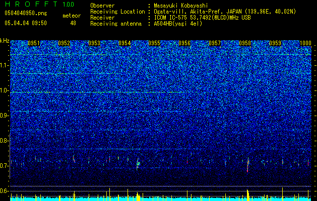Image resolution: width=317 pixels, height=201 pixels.
Task: Click the 0.7 frequency axis label
Action: tap(5, 166)
